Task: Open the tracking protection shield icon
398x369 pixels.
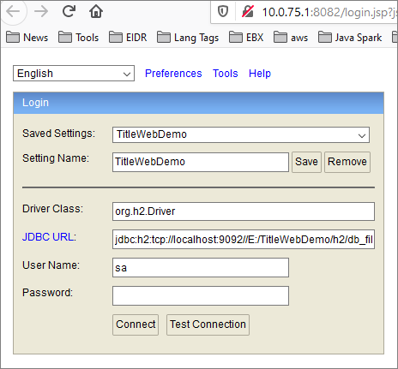Action: click(223, 12)
